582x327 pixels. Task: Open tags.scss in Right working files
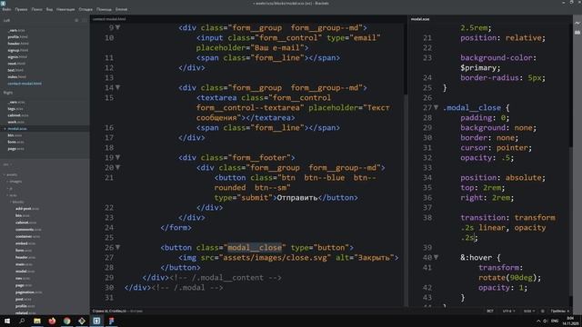click(x=15, y=109)
